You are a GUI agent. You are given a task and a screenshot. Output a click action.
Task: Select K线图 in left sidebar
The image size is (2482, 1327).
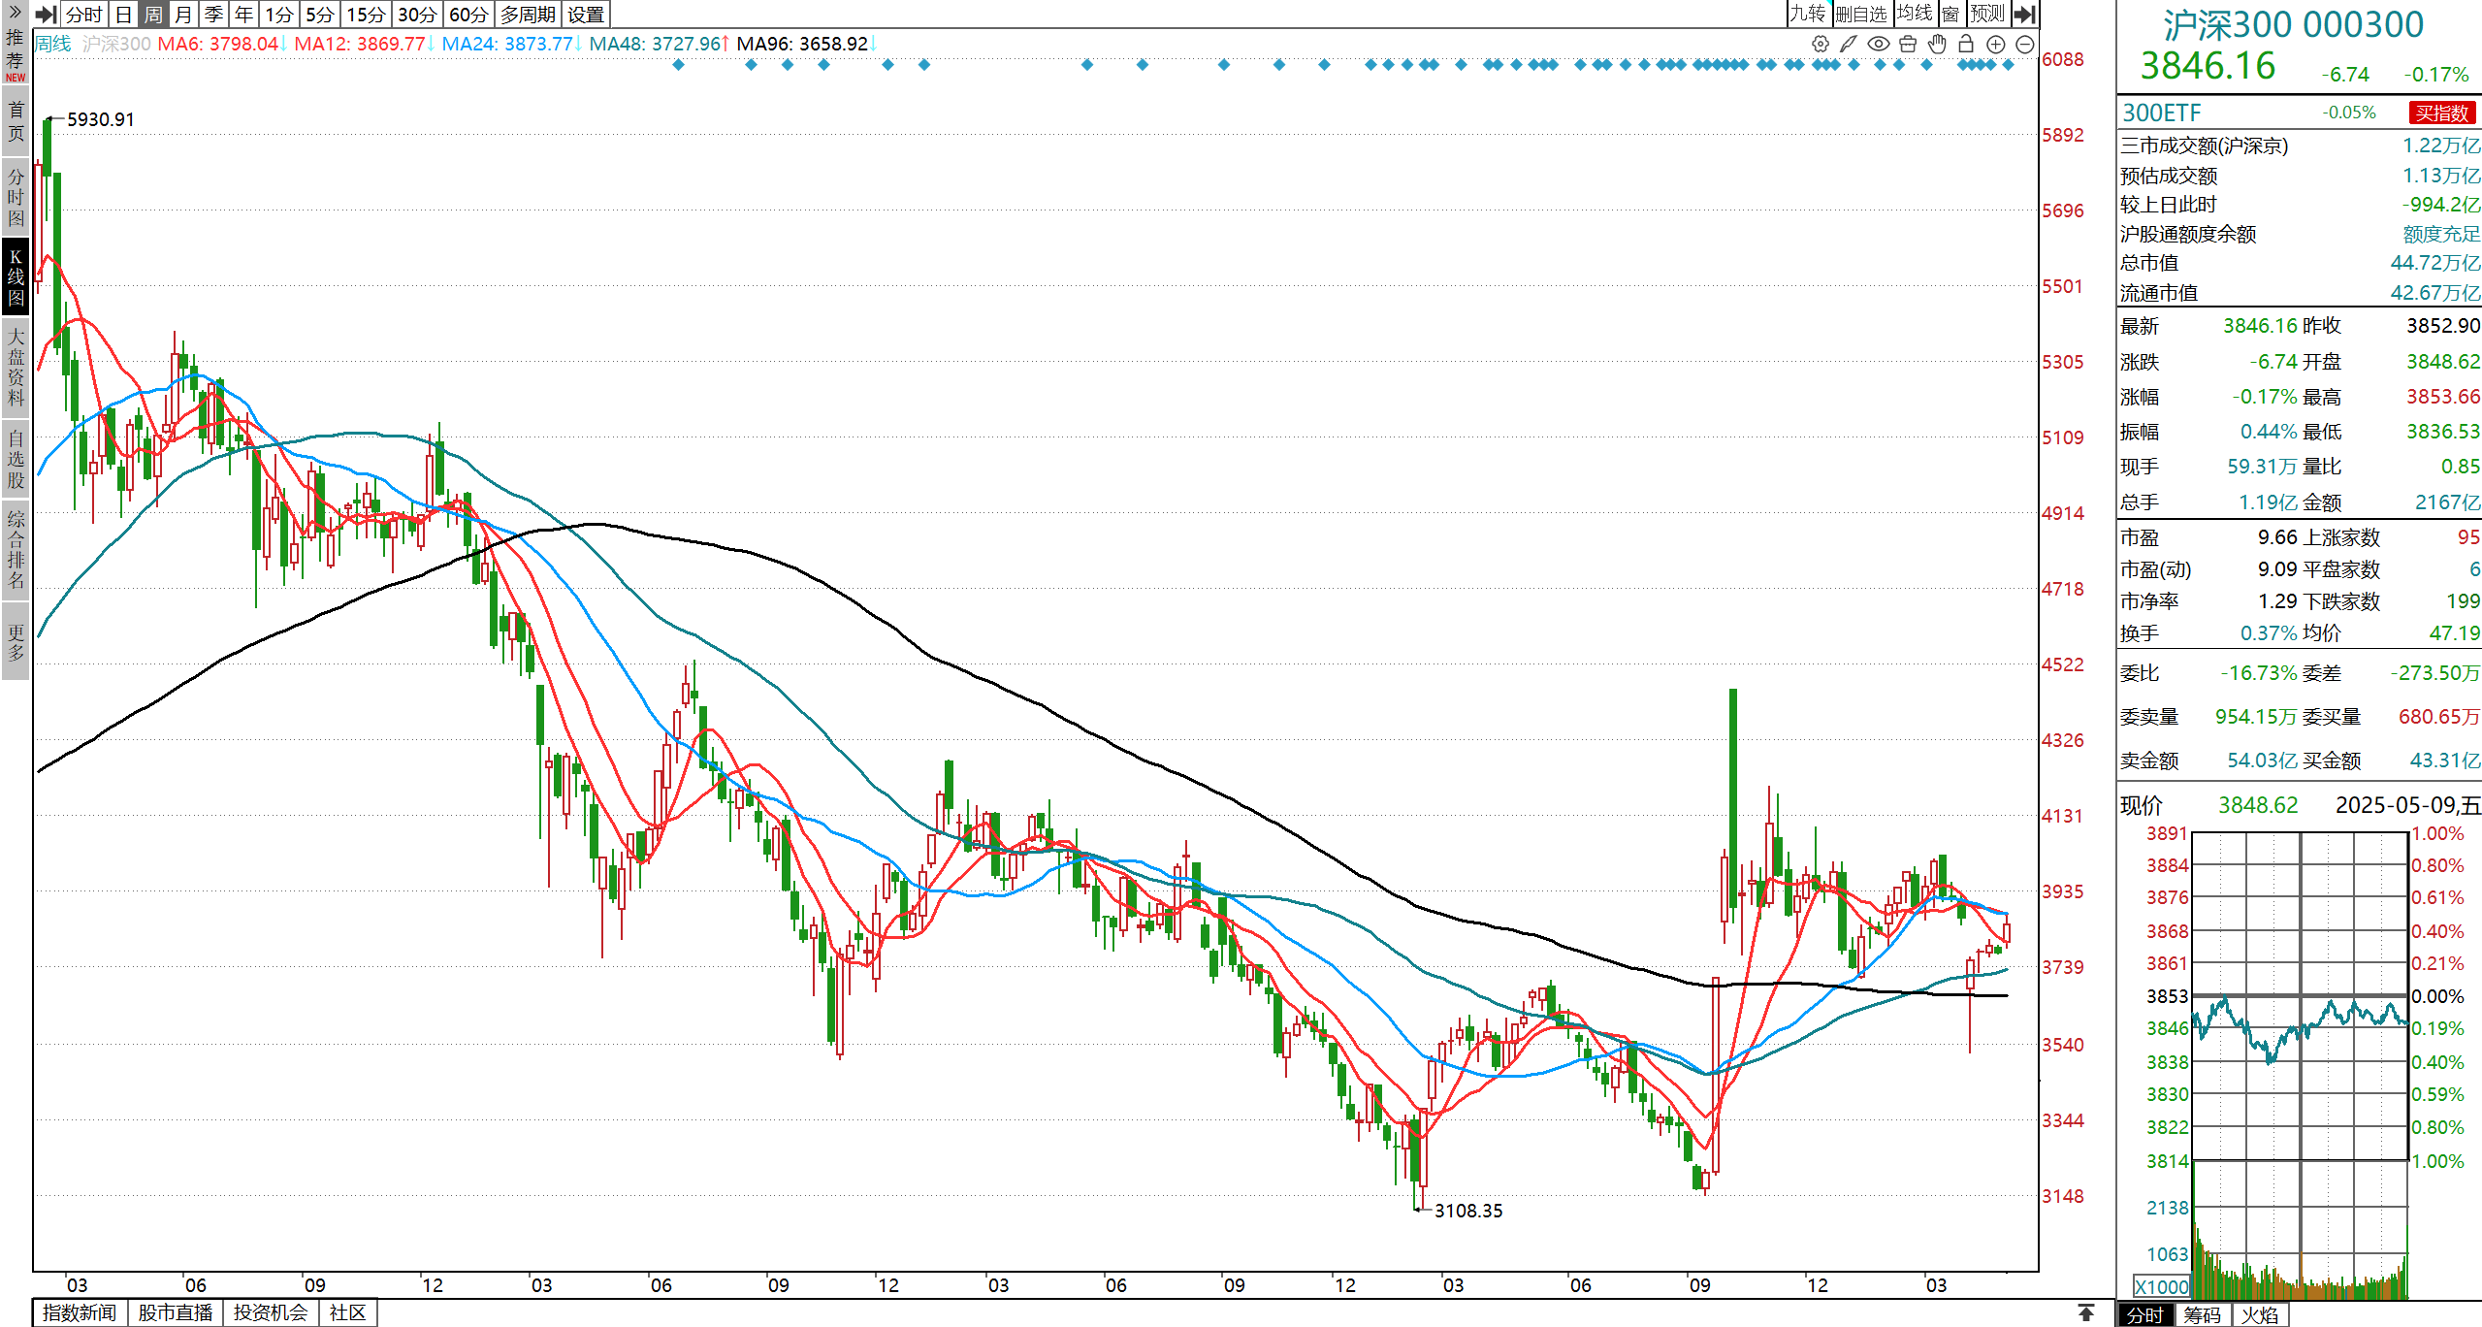(15, 276)
